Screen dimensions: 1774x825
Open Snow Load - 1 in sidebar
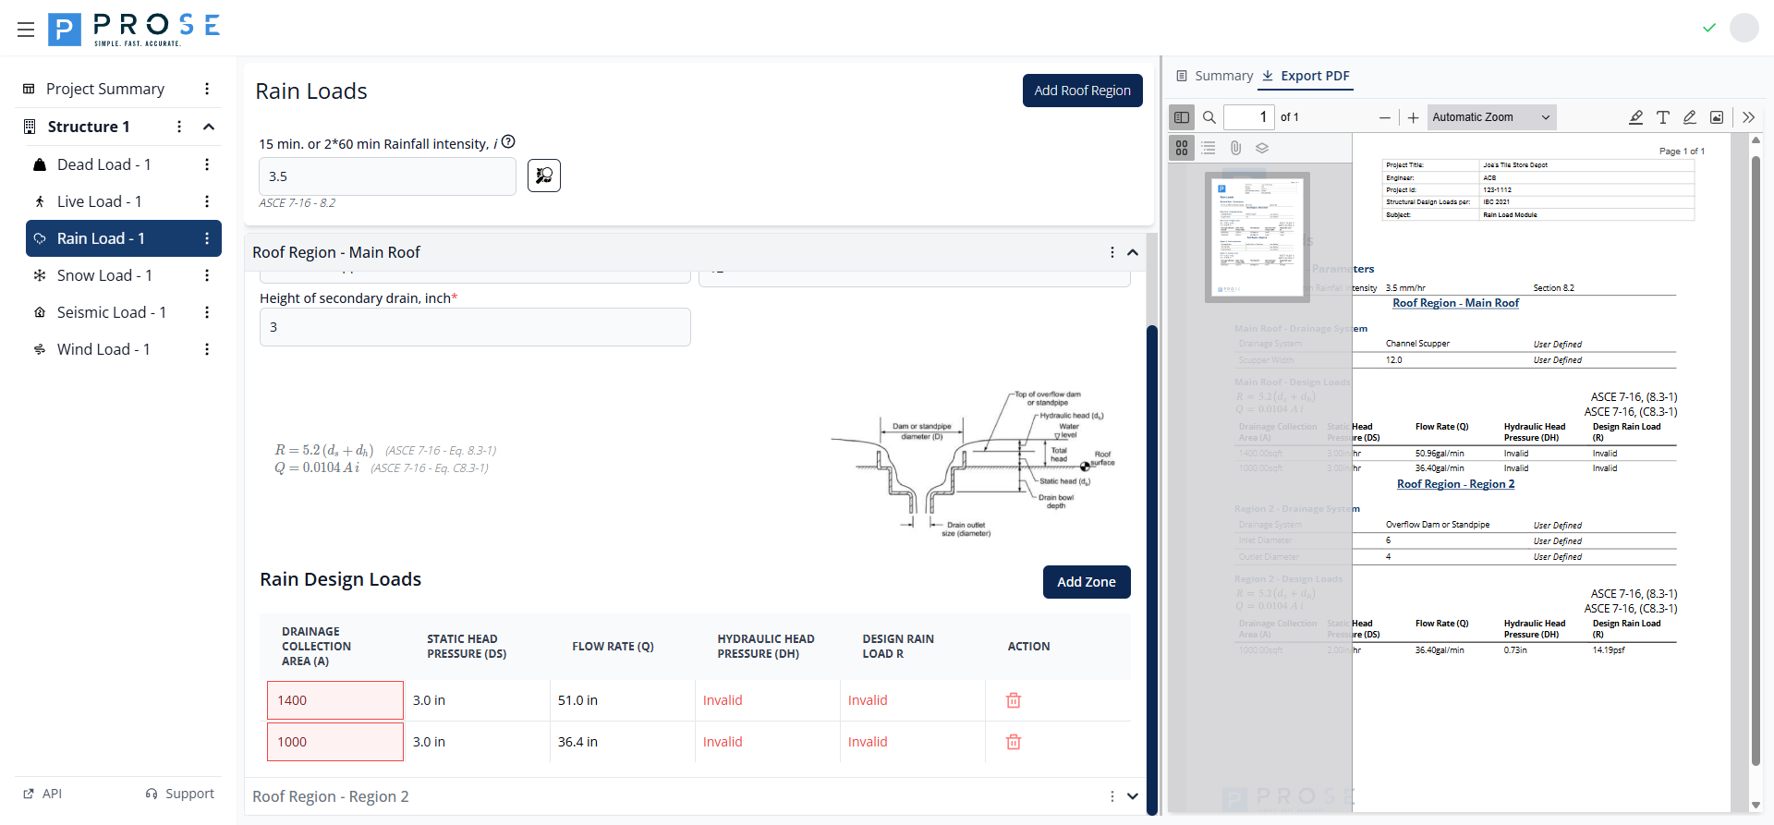[104, 275]
